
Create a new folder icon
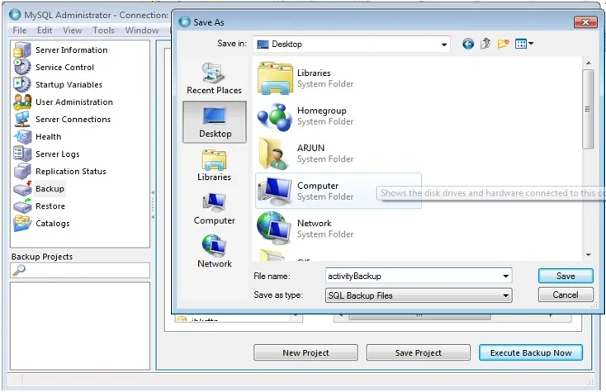click(x=503, y=44)
